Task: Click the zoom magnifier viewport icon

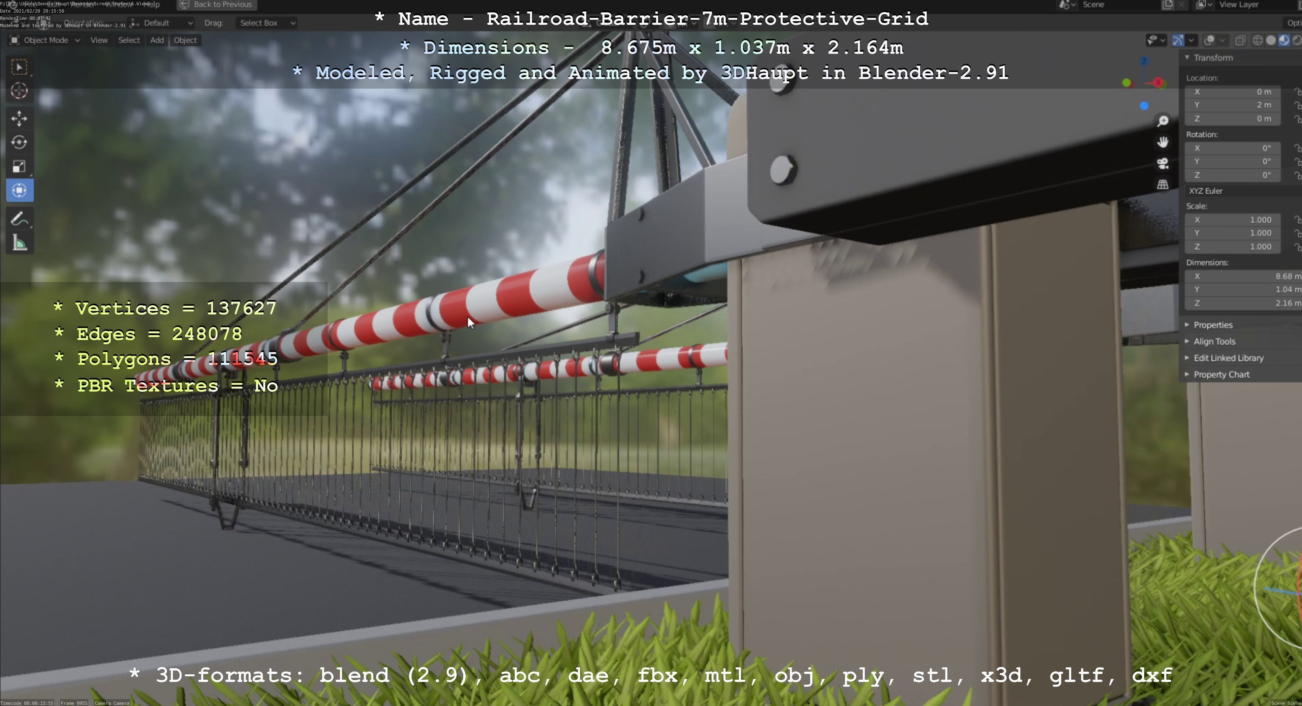Action: pos(1163,121)
